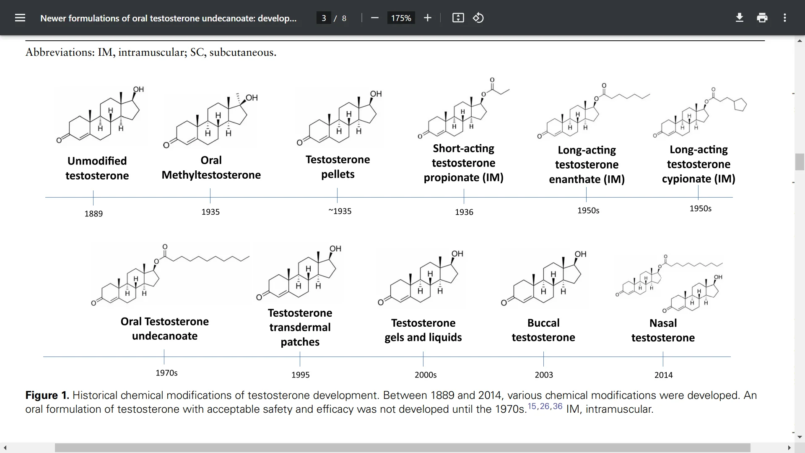The height and width of the screenshot is (453, 805).
Task: Click the vertical scrollbar thumb
Action: pos(800,162)
